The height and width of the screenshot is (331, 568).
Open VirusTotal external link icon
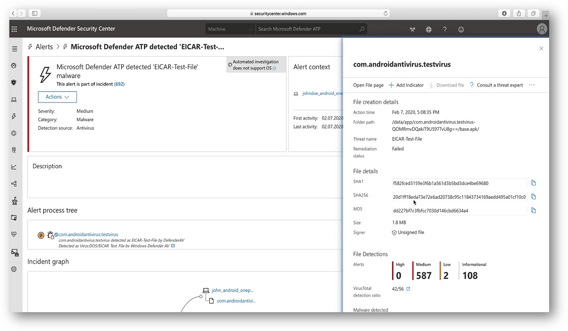click(408, 289)
